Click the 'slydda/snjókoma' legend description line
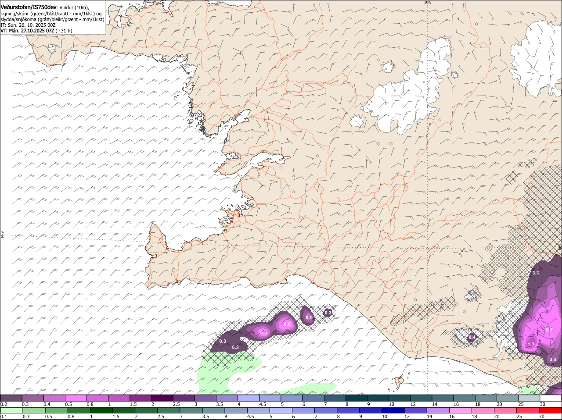The height and width of the screenshot is (420, 562). tap(52, 19)
